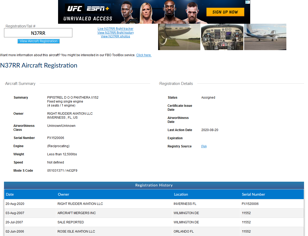Focus the Registration/Tail # input field

tap(38, 33)
